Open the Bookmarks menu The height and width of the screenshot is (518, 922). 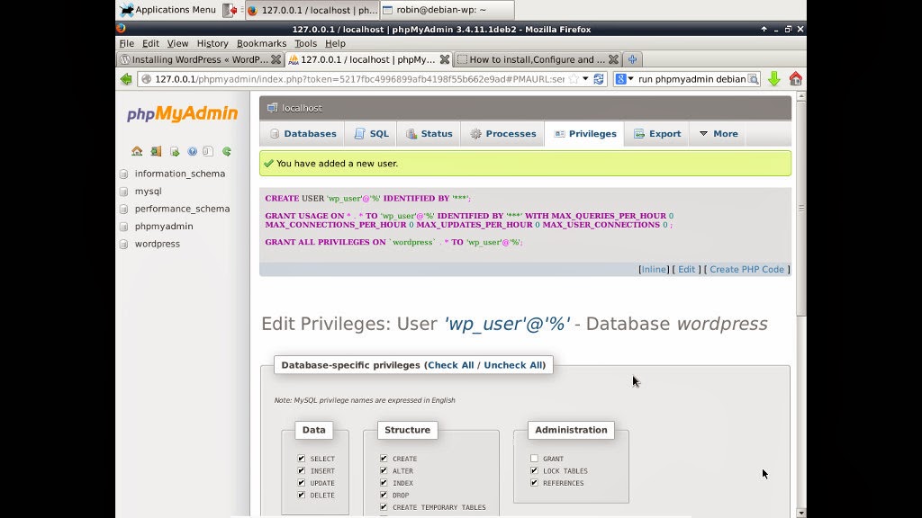262,43
